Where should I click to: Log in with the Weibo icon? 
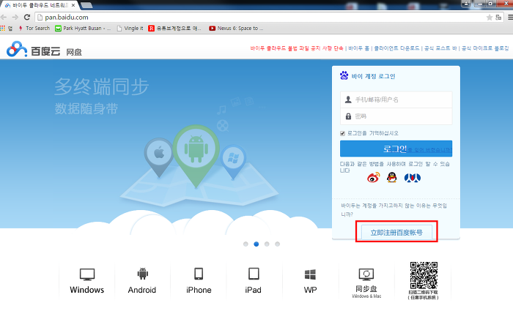pyautogui.click(x=373, y=178)
